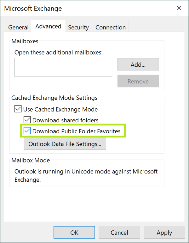This screenshot has width=189, height=243.
Task: Toggle Use Cached Exchange Mode checkbox
Action: pyautogui.click(x=18, y=109)
